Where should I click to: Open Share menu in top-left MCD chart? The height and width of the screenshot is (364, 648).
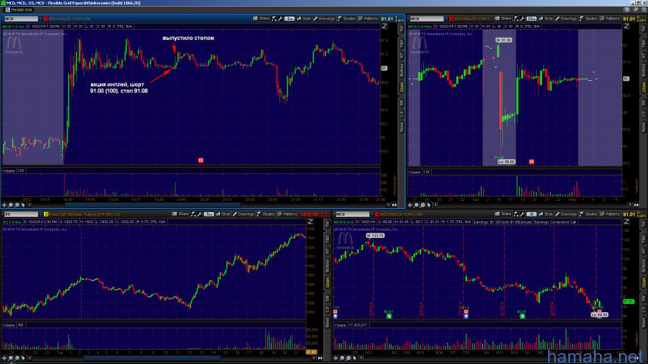click(261, 19)
